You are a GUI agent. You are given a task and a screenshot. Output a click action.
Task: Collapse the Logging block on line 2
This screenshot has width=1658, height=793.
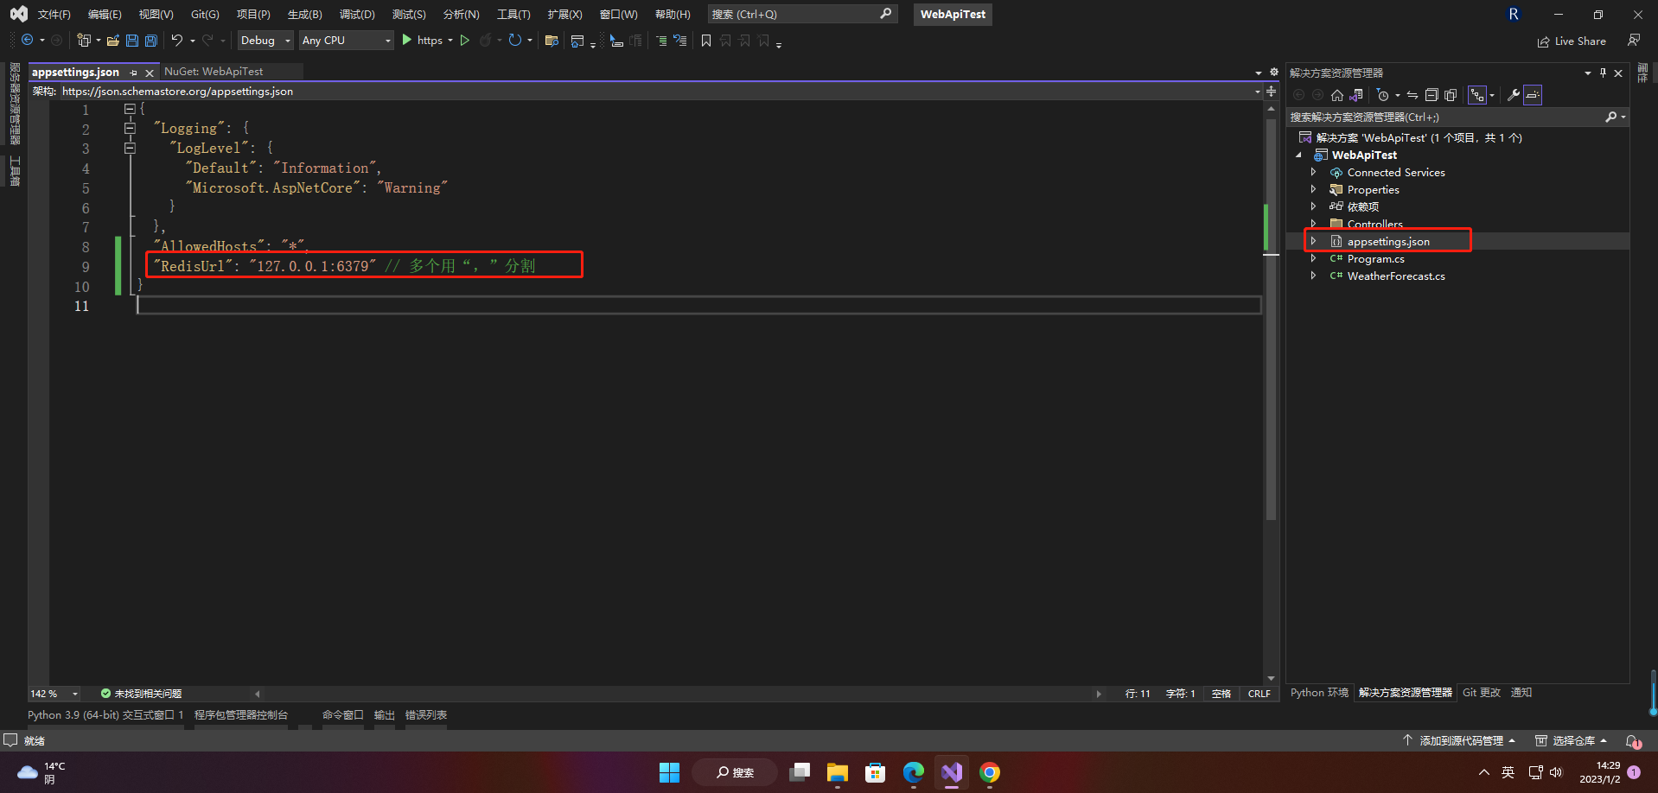(x=130, y=128)
